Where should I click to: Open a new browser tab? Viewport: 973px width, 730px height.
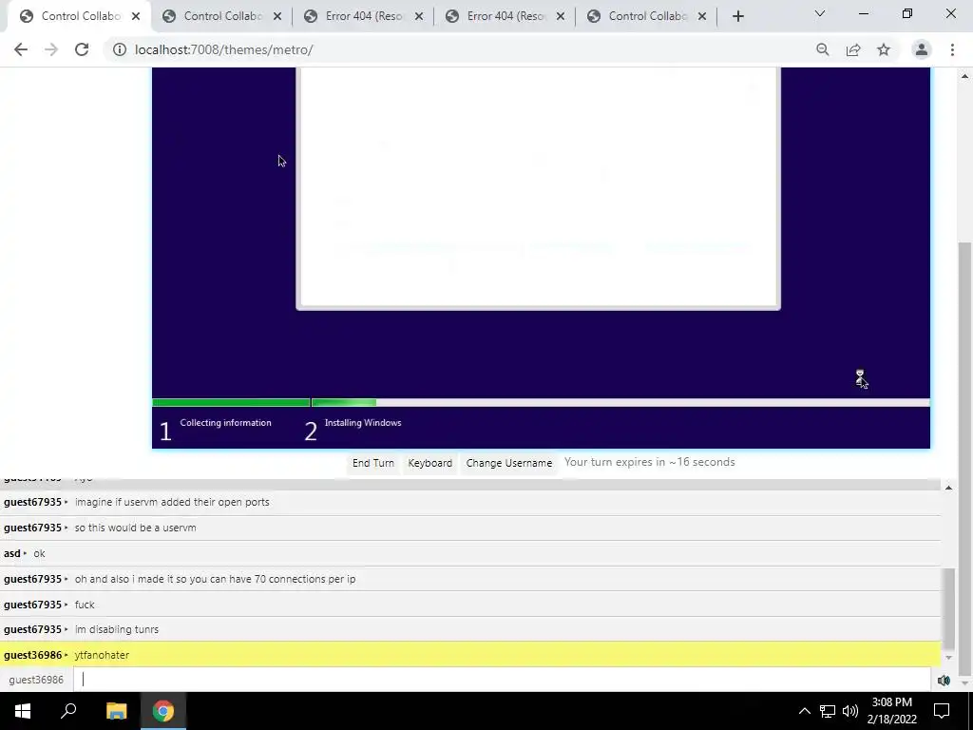pyautogui.click(x=737, y=16)
